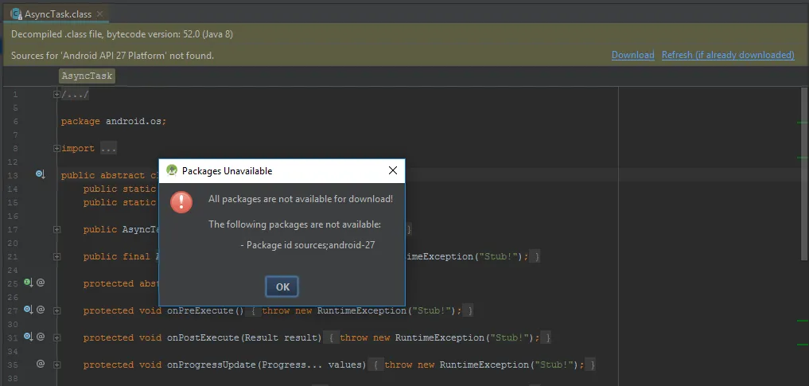Select the AsyncTask.class editor tab
Viewport: 809px width, 386px height.
point(56,14)
